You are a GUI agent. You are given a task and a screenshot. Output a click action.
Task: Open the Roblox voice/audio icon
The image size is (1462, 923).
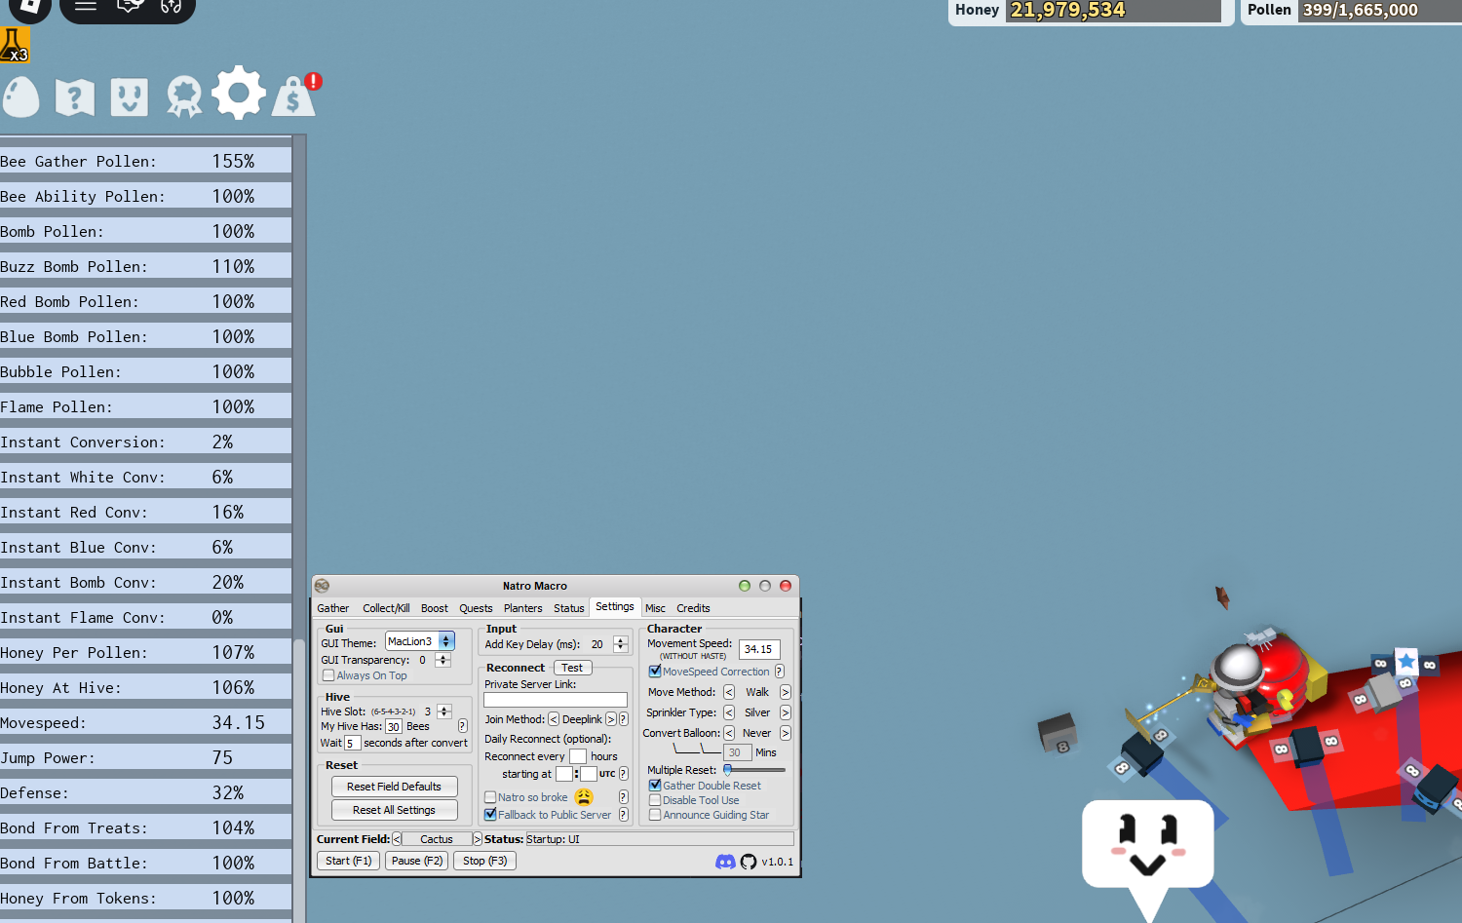point(172,6)
